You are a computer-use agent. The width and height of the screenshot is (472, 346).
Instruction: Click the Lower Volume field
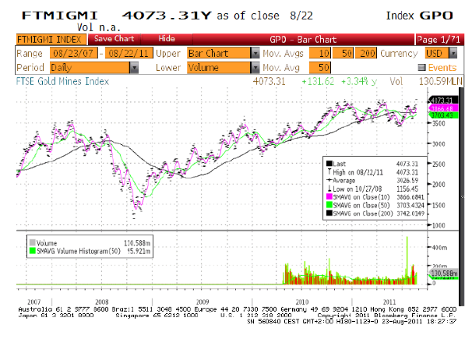(219, 68)
